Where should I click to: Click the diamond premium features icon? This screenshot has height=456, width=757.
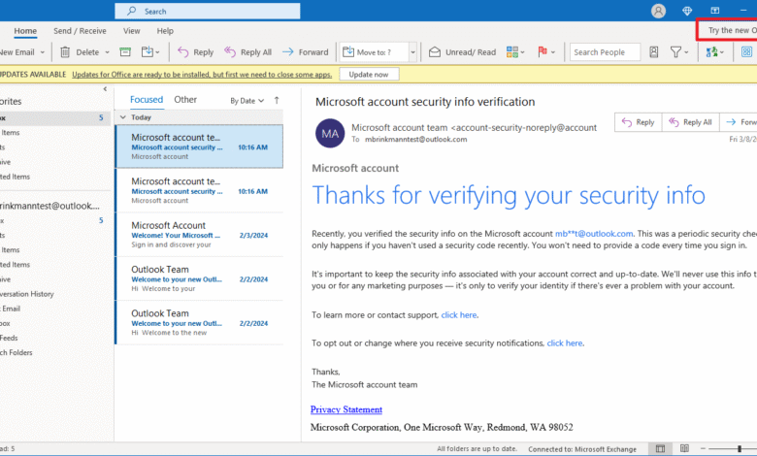tap(687, 11)
